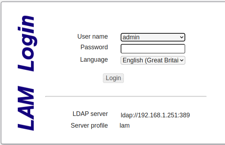
Task: Click the horizontal separator line
Action: point(126,96)
